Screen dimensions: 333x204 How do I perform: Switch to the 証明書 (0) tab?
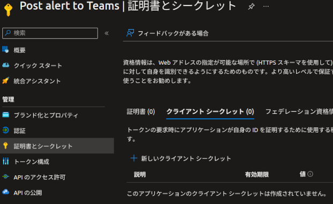pos(140,111)
